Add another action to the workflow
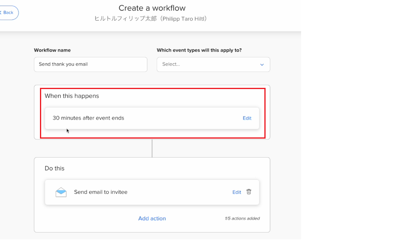Image resolution: width=402 pixels, height=249 pixels. tap(152, 218)
